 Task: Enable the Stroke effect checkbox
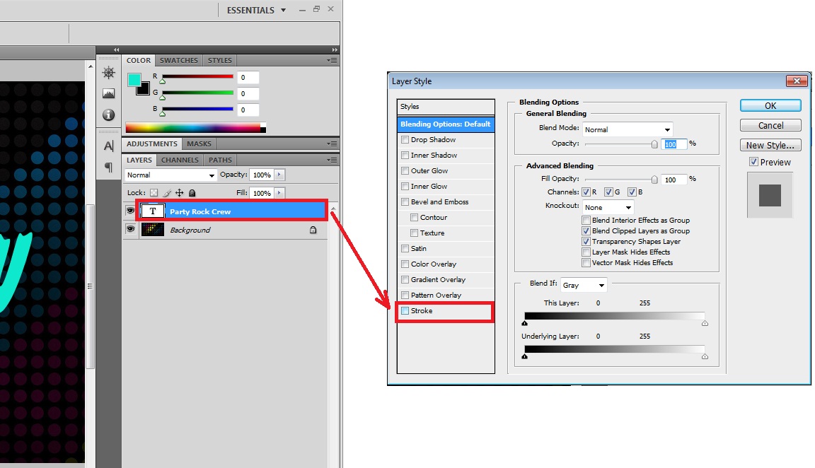pyautogui.click(x=405, y=310)
